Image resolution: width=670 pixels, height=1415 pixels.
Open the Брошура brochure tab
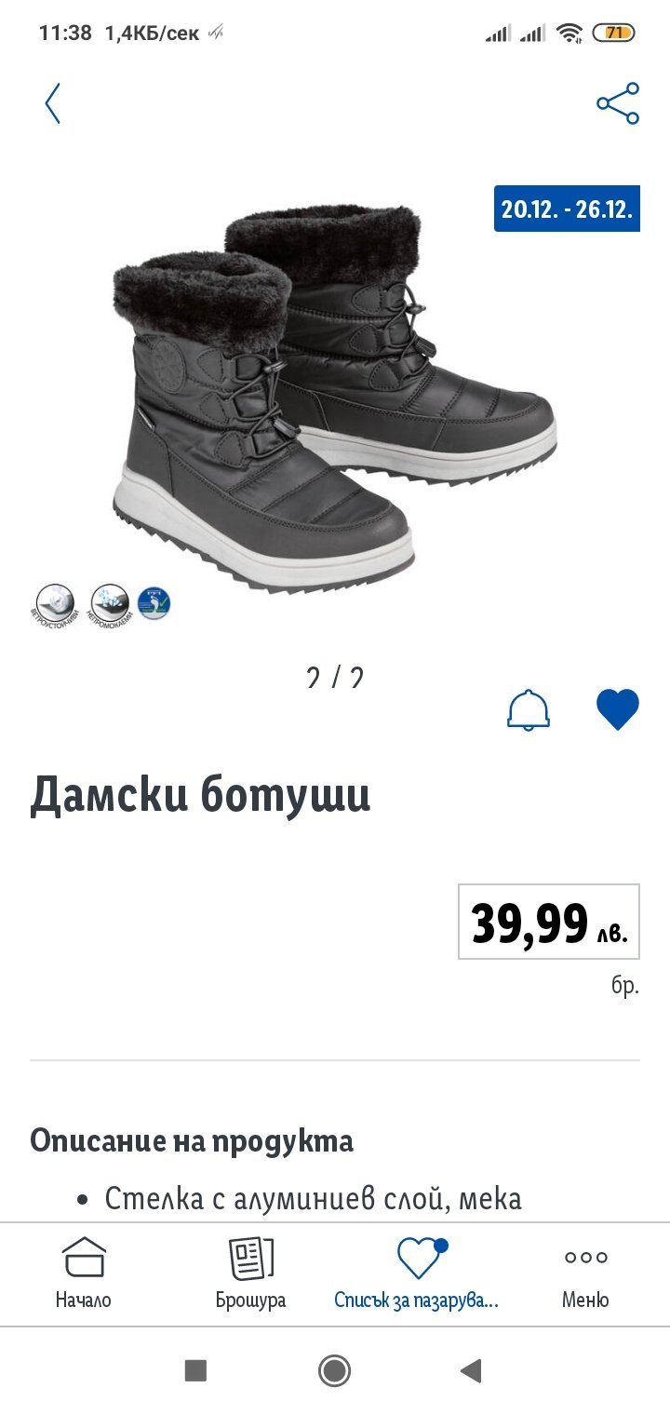pyautogui.click(x=251, y=1273)
